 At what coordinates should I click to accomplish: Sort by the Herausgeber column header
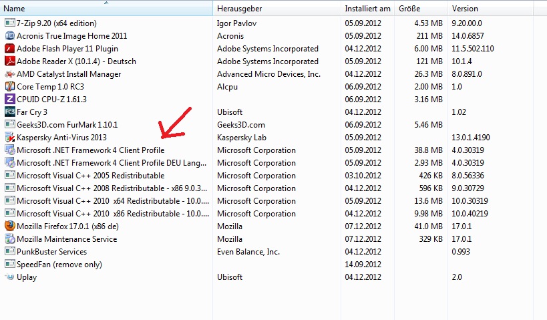(277, 9)
